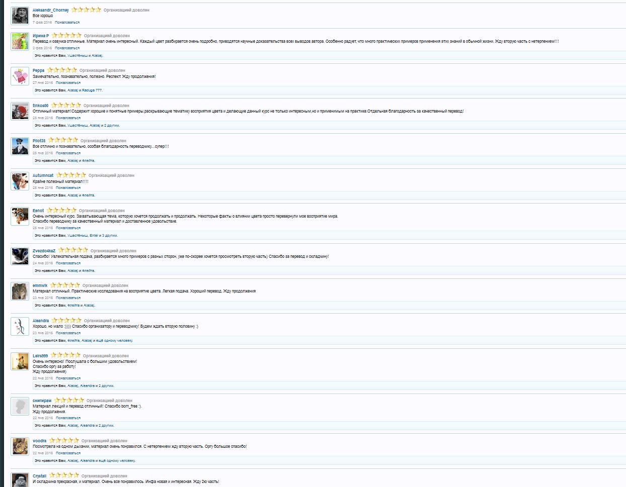
Task: Click Pilot35's avatar image
Action: point(20,146)
